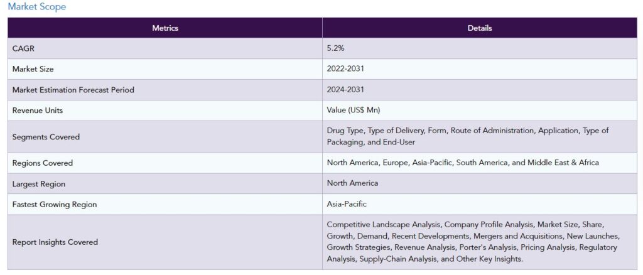Click the Asia-Pacific fastest growing value
Image resolution: width=643 pixels, height=275 pixels.
tap(347, 204)
